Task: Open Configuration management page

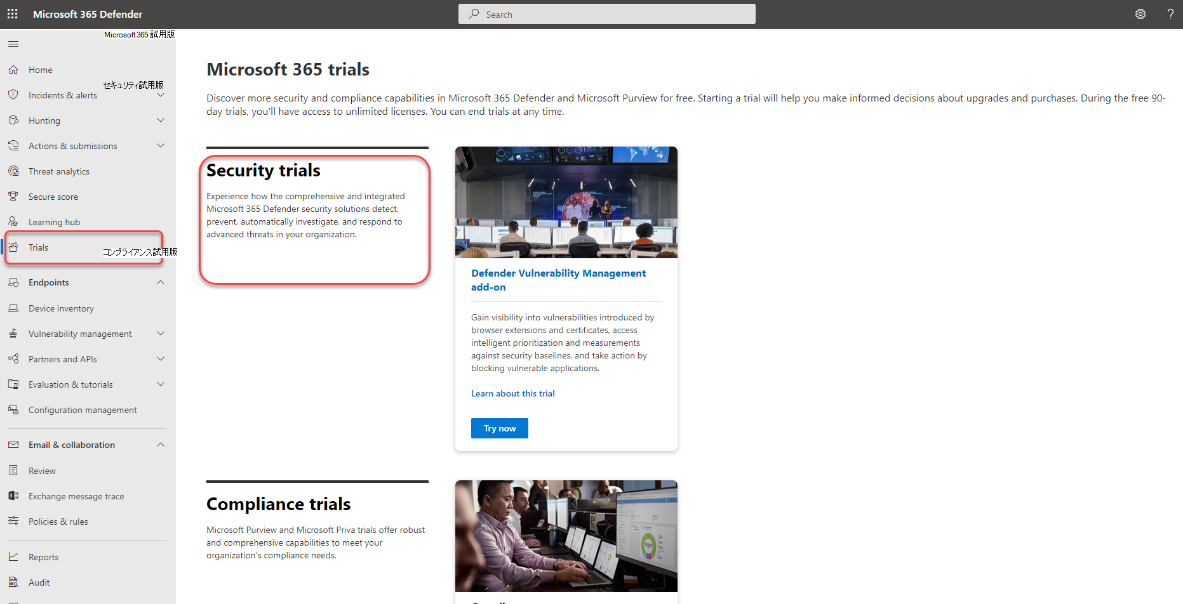Action: tap(83, 410)
